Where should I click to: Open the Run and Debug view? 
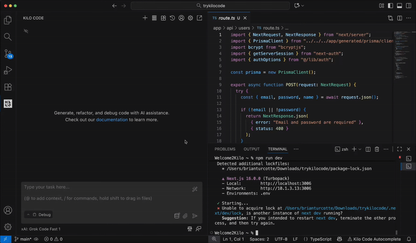pos(8,70)
